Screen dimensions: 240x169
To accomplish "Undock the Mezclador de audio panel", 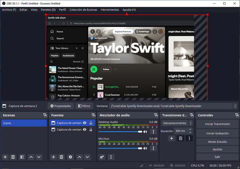I will [156, 115].
